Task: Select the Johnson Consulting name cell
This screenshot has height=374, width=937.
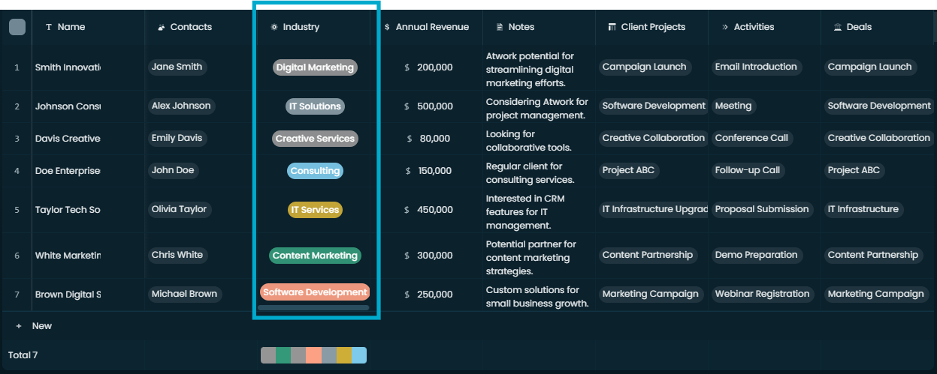Action: (x=89, y=106)
